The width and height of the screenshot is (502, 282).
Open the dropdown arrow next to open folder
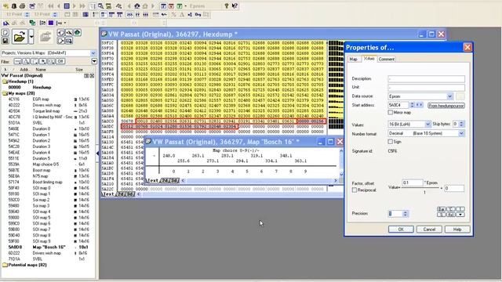[x=31, y=37]
